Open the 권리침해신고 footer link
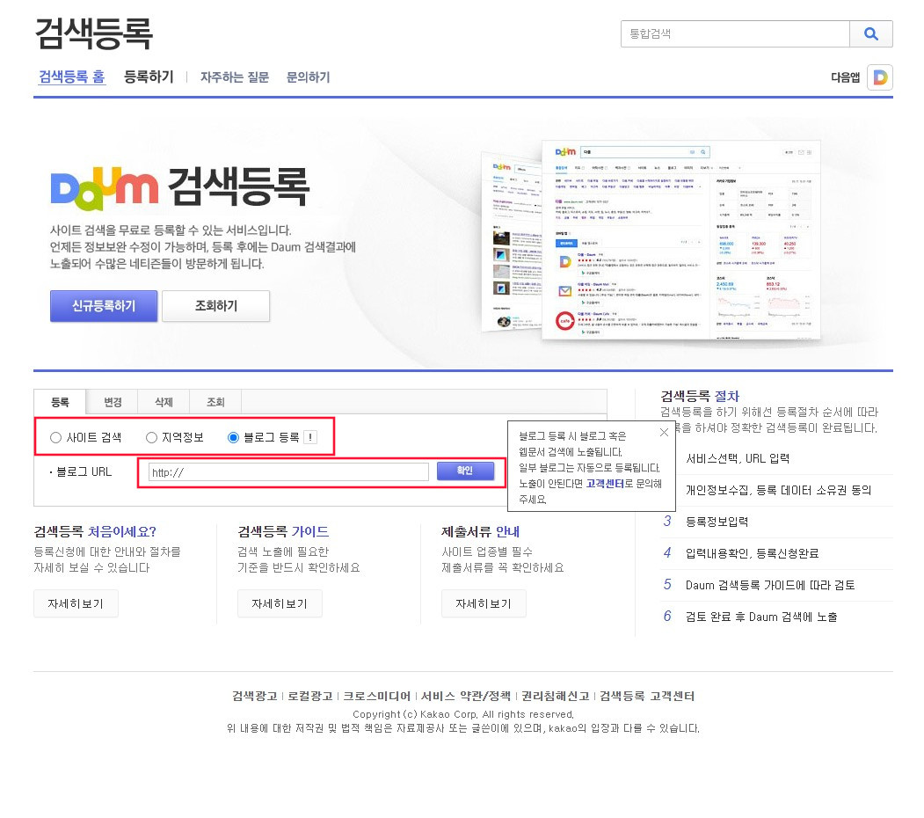Screen dimensions: 924x818 [555, 696]
